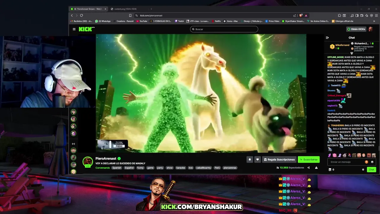Screen dimensions: 380x214
Task: Click the Obtén KICKs button
Action: (356, 29)
